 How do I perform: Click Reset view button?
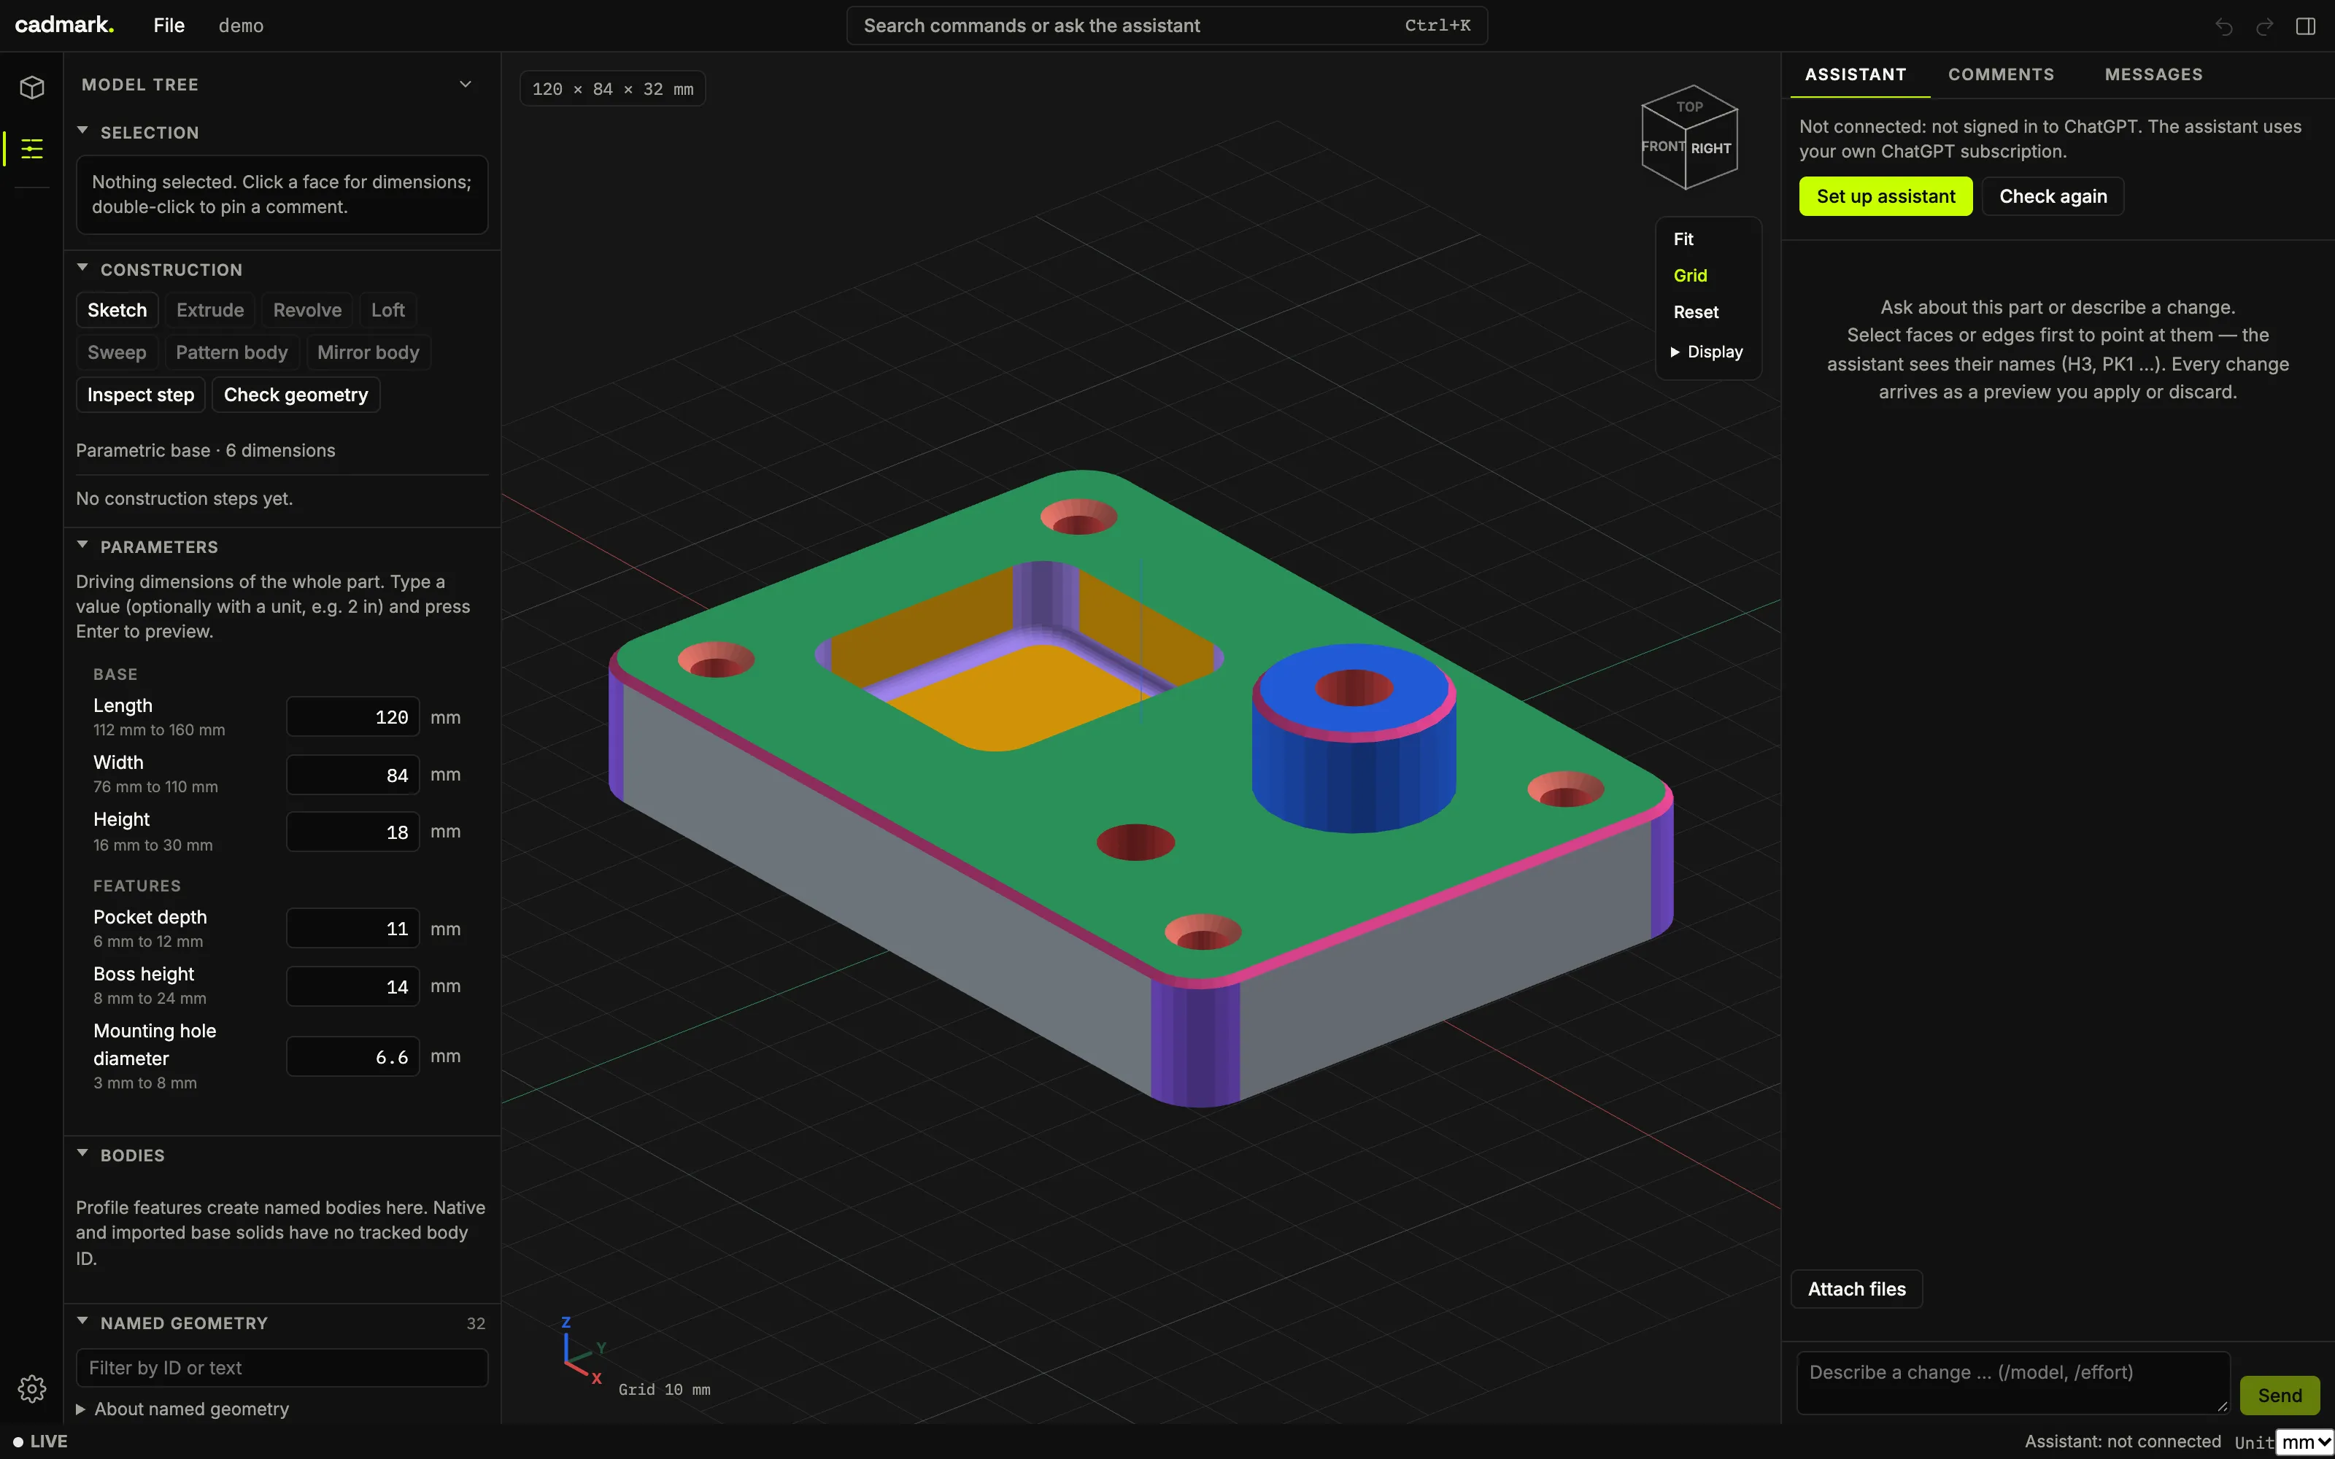1695,313
